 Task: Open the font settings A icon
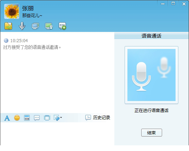7,118
